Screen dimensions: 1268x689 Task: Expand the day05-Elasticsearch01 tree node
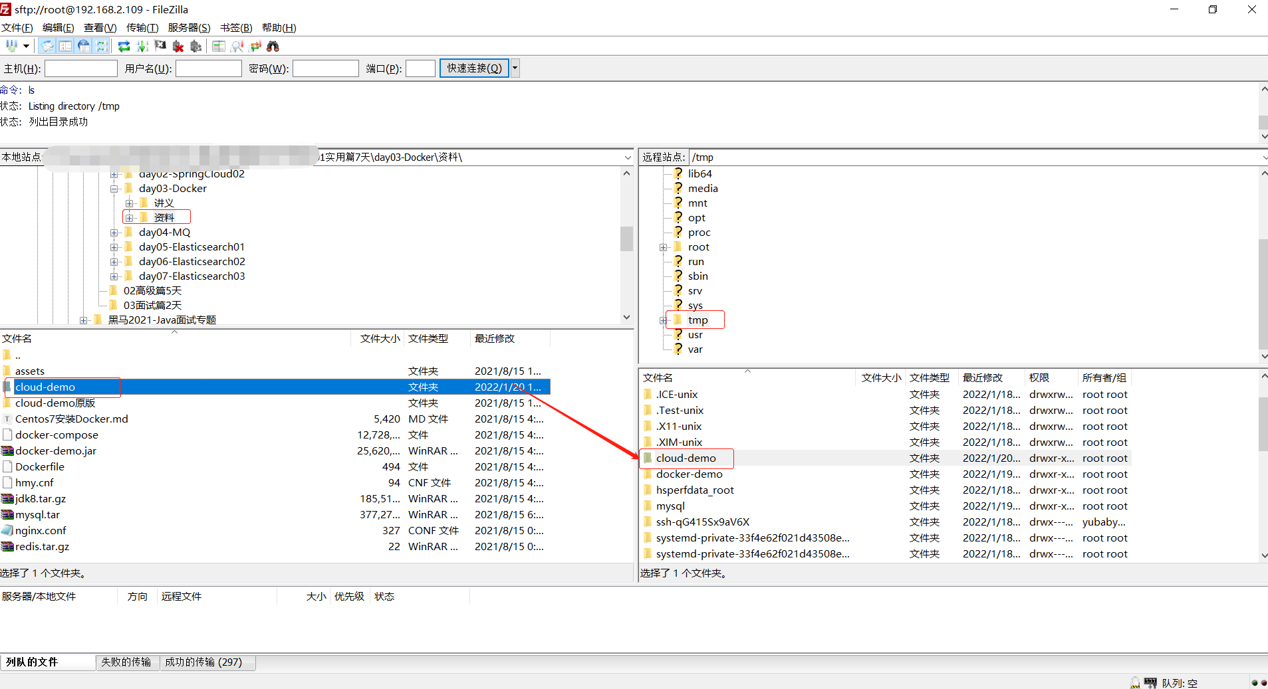(114, 247)
